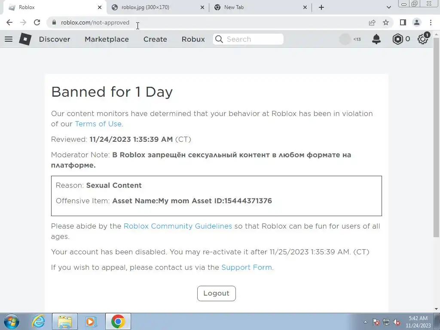Click the site lock padlock icon
The image size is (440, 330).
(55, 22)
